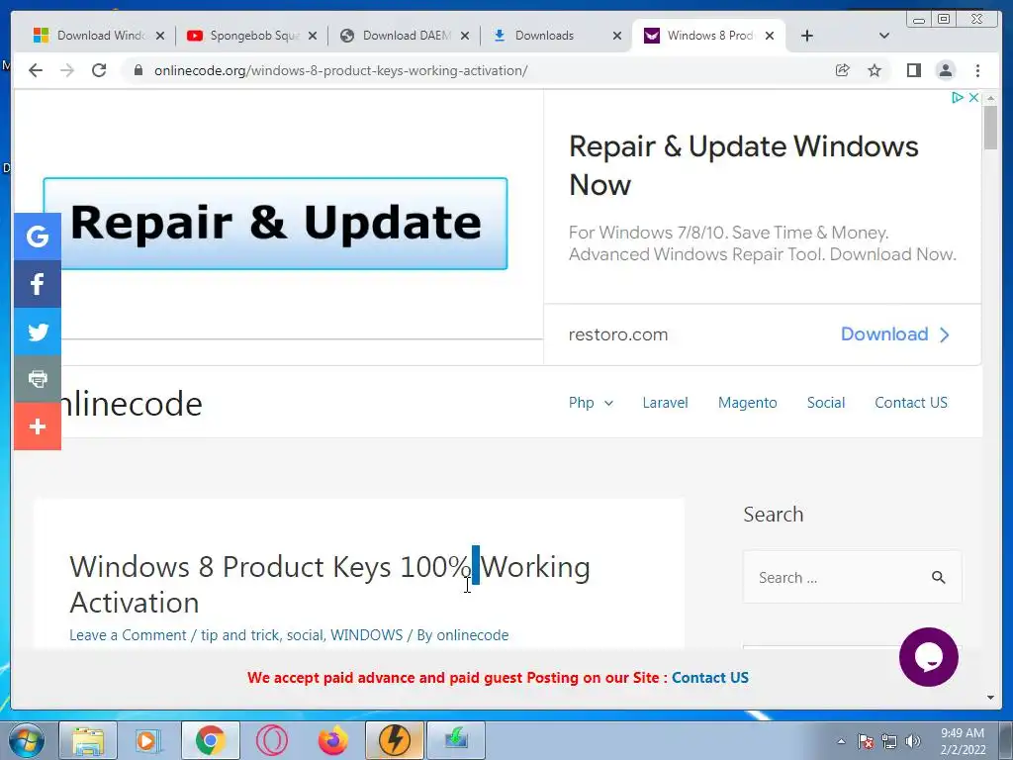Open the Leave a Comment link

tap(128, 635)
